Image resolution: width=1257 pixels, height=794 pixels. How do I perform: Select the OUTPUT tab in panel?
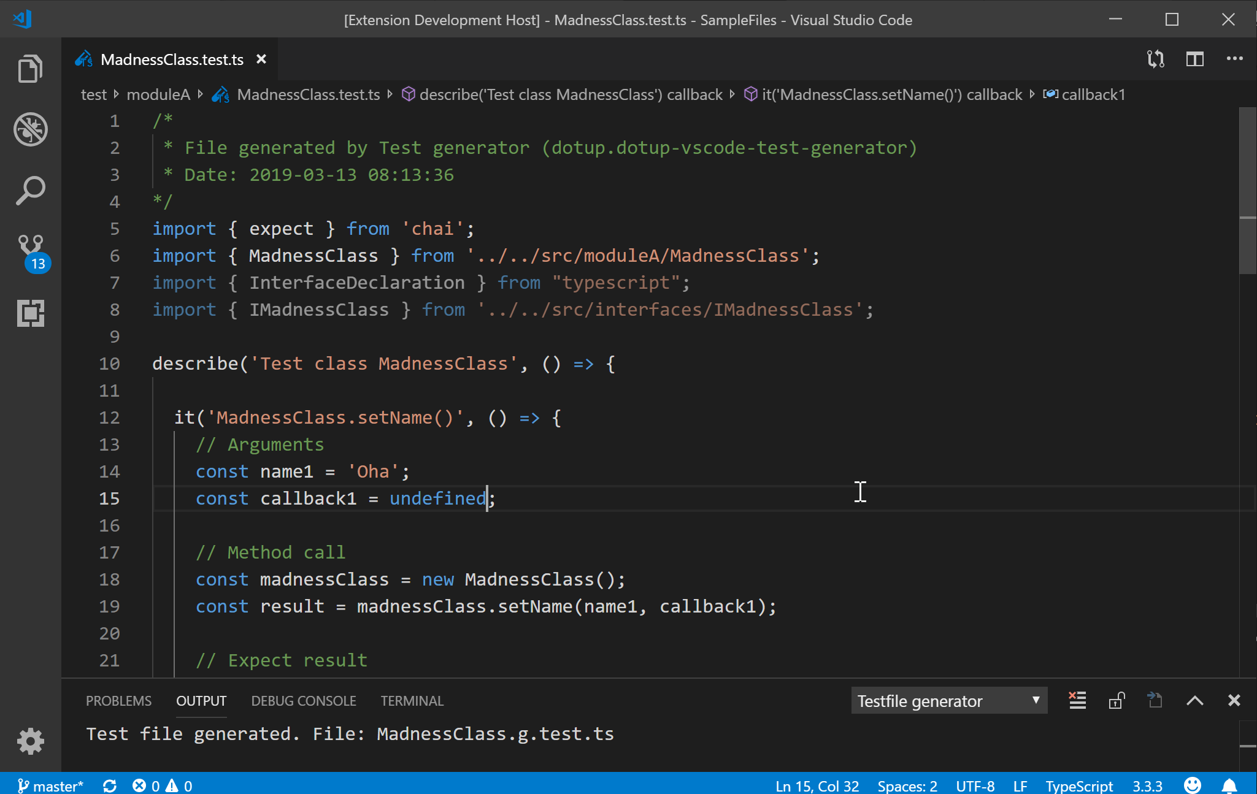pos(201,701)
